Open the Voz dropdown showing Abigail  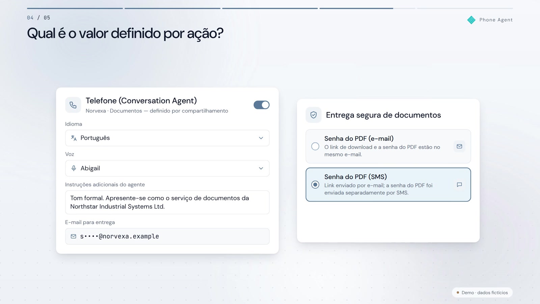click(167, 168)
